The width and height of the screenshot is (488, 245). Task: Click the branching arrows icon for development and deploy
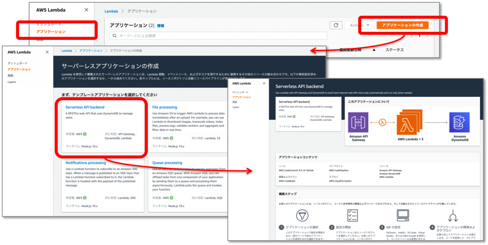click(x=453, y=215)
